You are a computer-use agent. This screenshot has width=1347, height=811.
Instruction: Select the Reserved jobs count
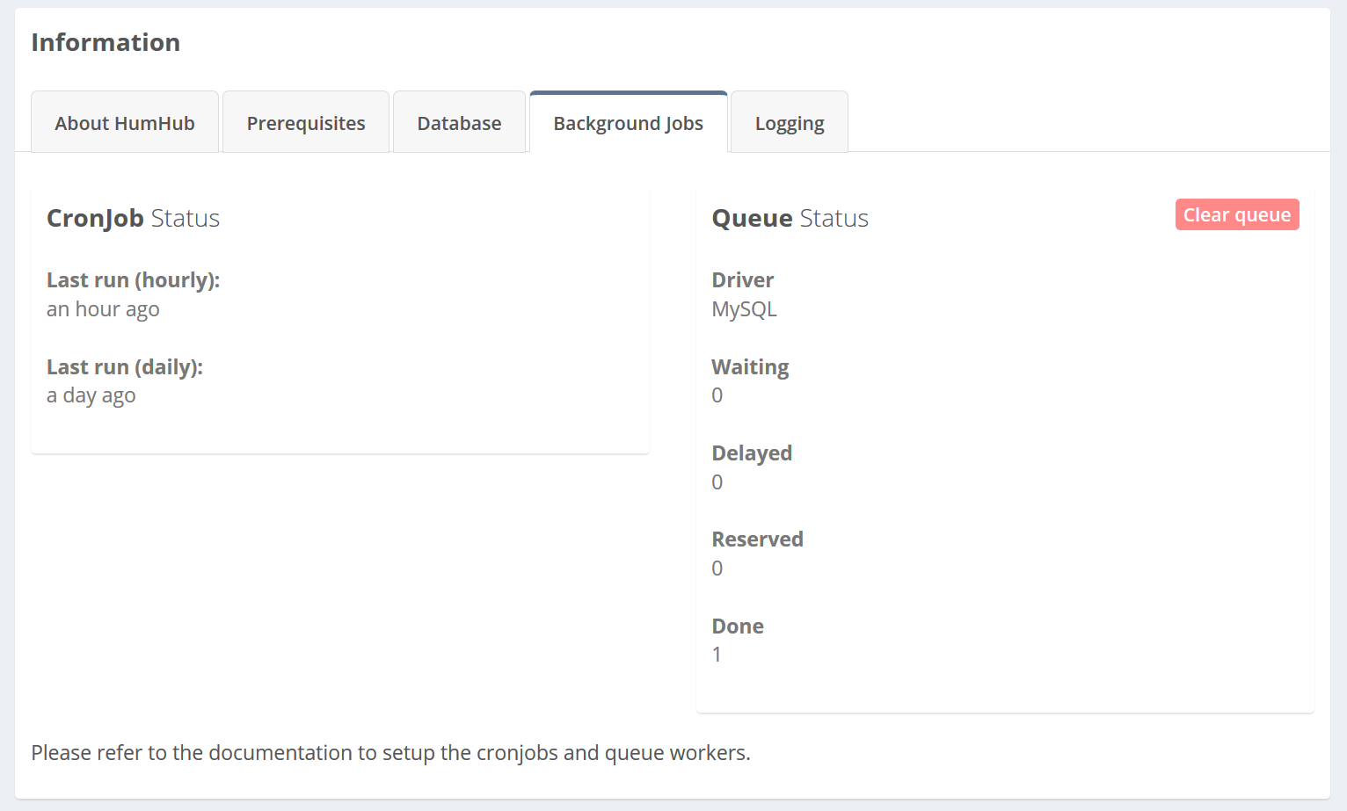click(717, 568)
